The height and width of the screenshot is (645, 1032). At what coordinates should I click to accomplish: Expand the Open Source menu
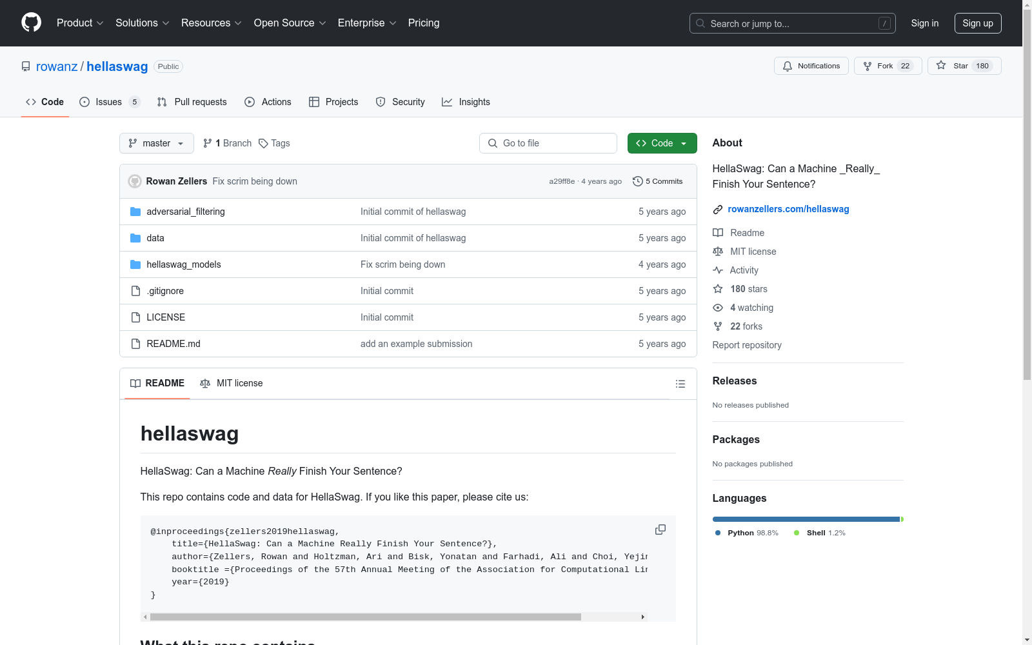click(290, 23)
